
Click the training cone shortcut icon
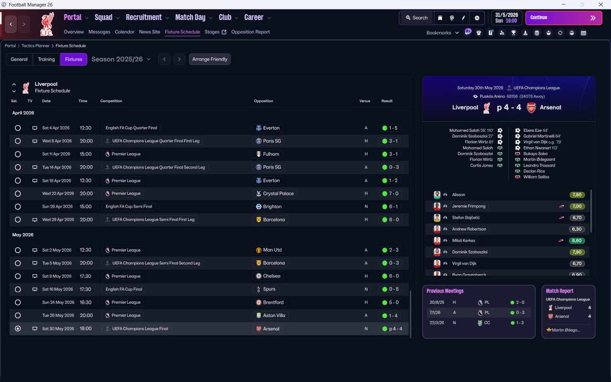525,33
